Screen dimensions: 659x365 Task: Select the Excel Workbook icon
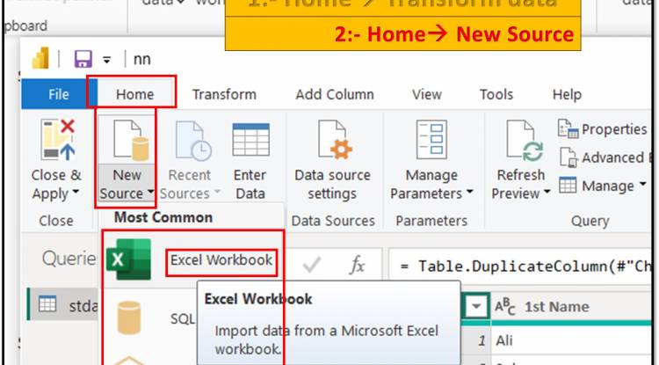[x=128, y=259]
